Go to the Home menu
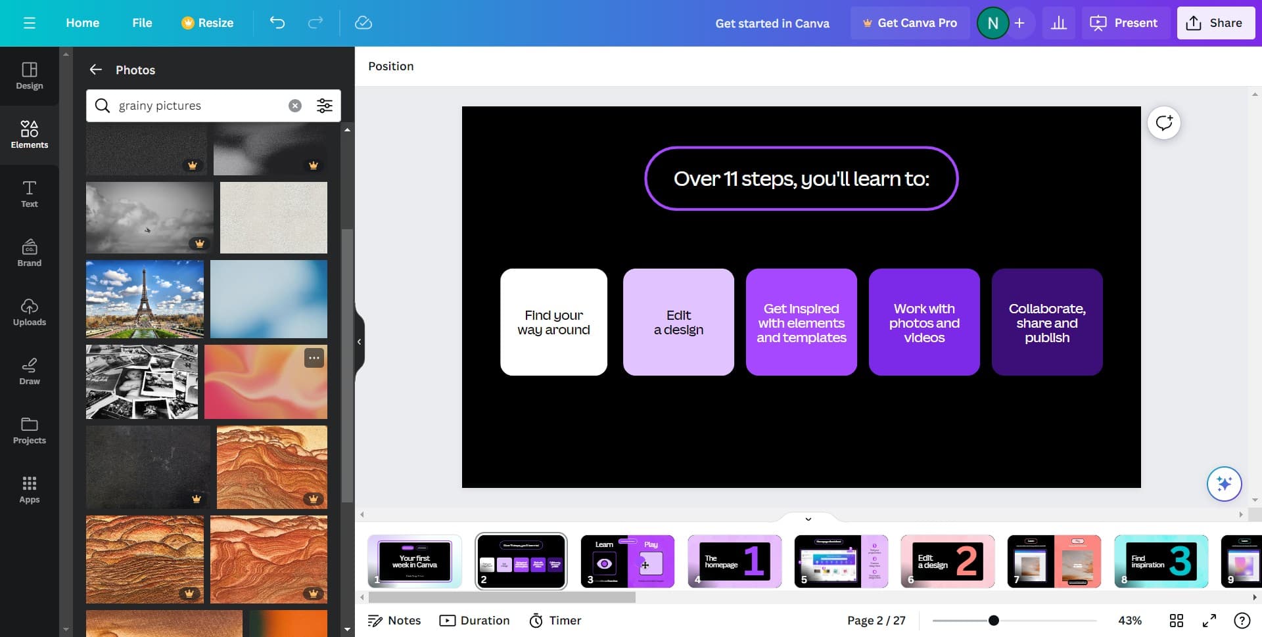1262x637 pixels. (82, 23)
